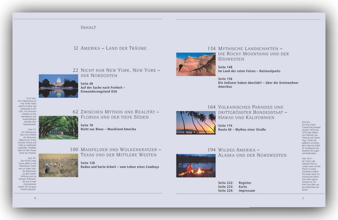Open the oak tree alley photo
This screenshot has height=220, width=338.
click(x=58, y=128)
